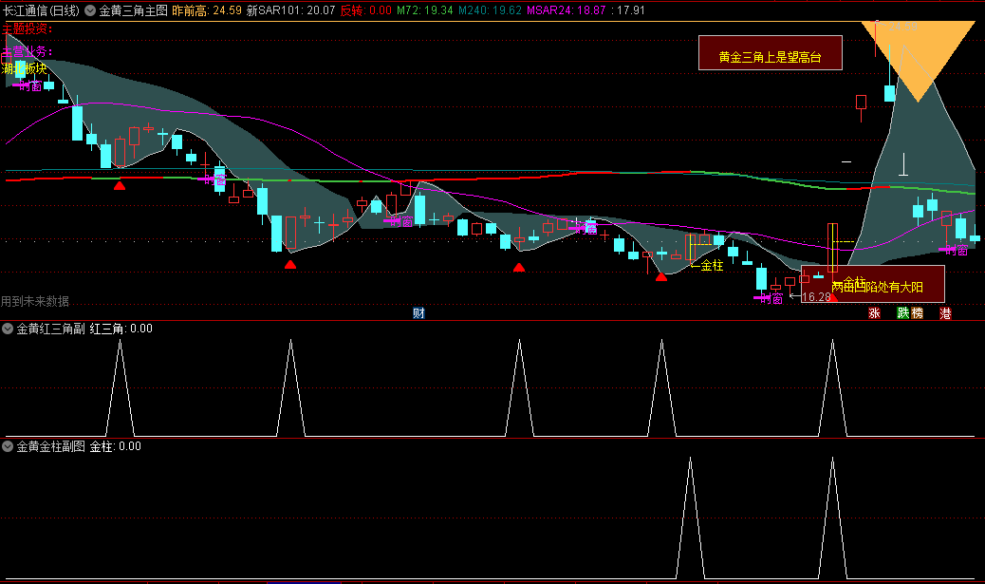Click the green 跌 marker icon

coord(902,312)
